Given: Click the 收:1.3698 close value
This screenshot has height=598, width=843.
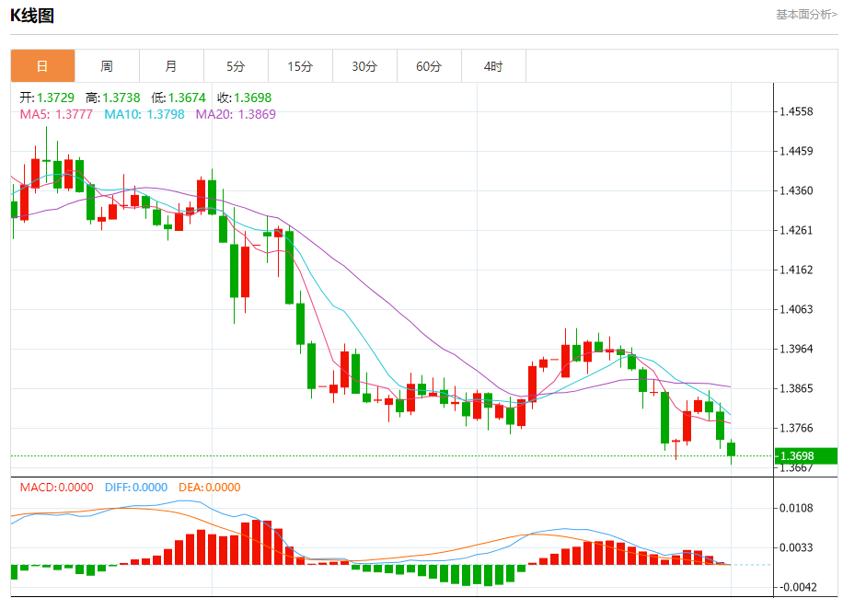Looking at the screenshot, I should (x=245, y=98).
